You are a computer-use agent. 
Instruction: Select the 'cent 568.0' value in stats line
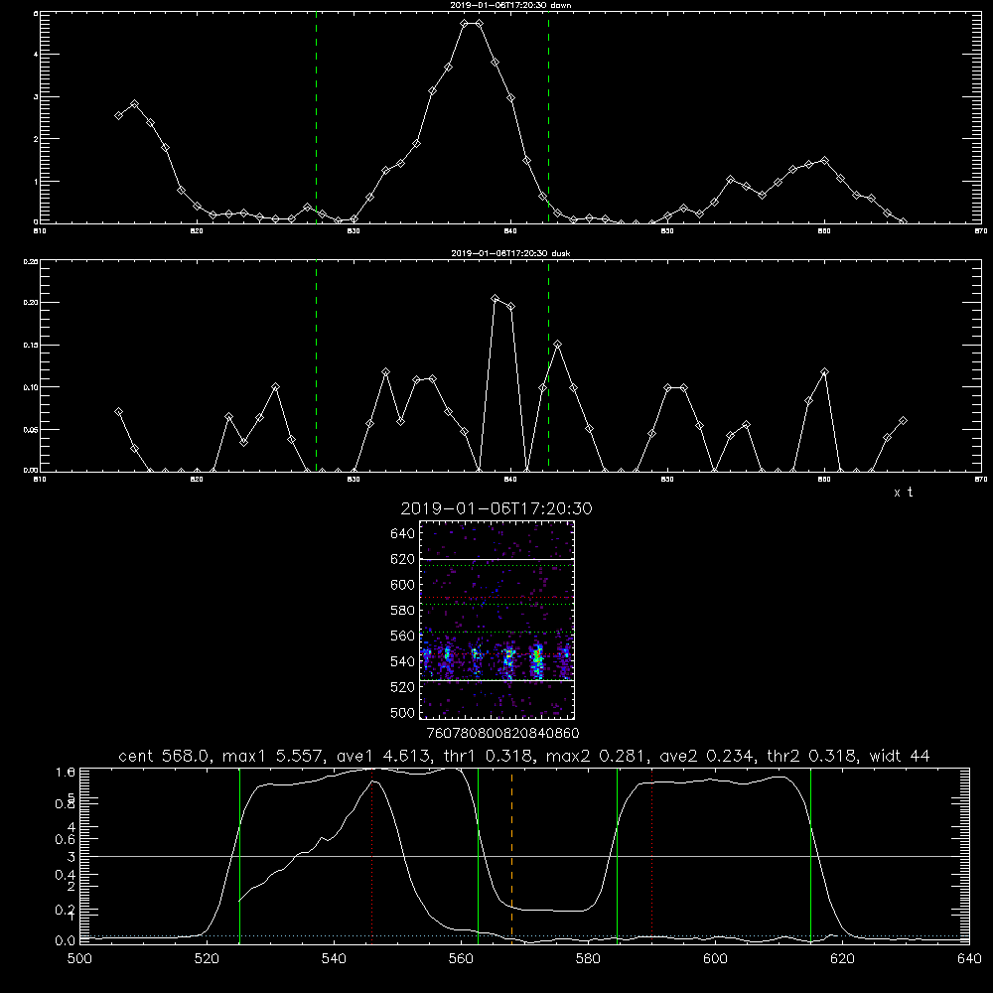(x=165, y=756)
